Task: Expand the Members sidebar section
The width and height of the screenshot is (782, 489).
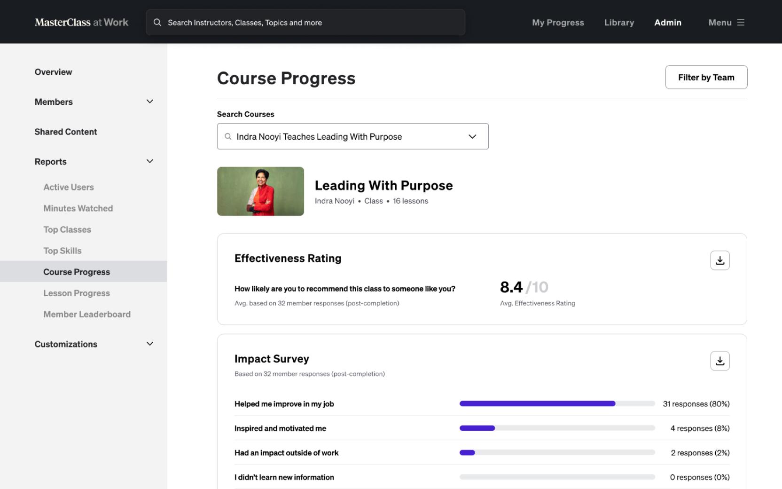Action: click(x=150, y=102)
